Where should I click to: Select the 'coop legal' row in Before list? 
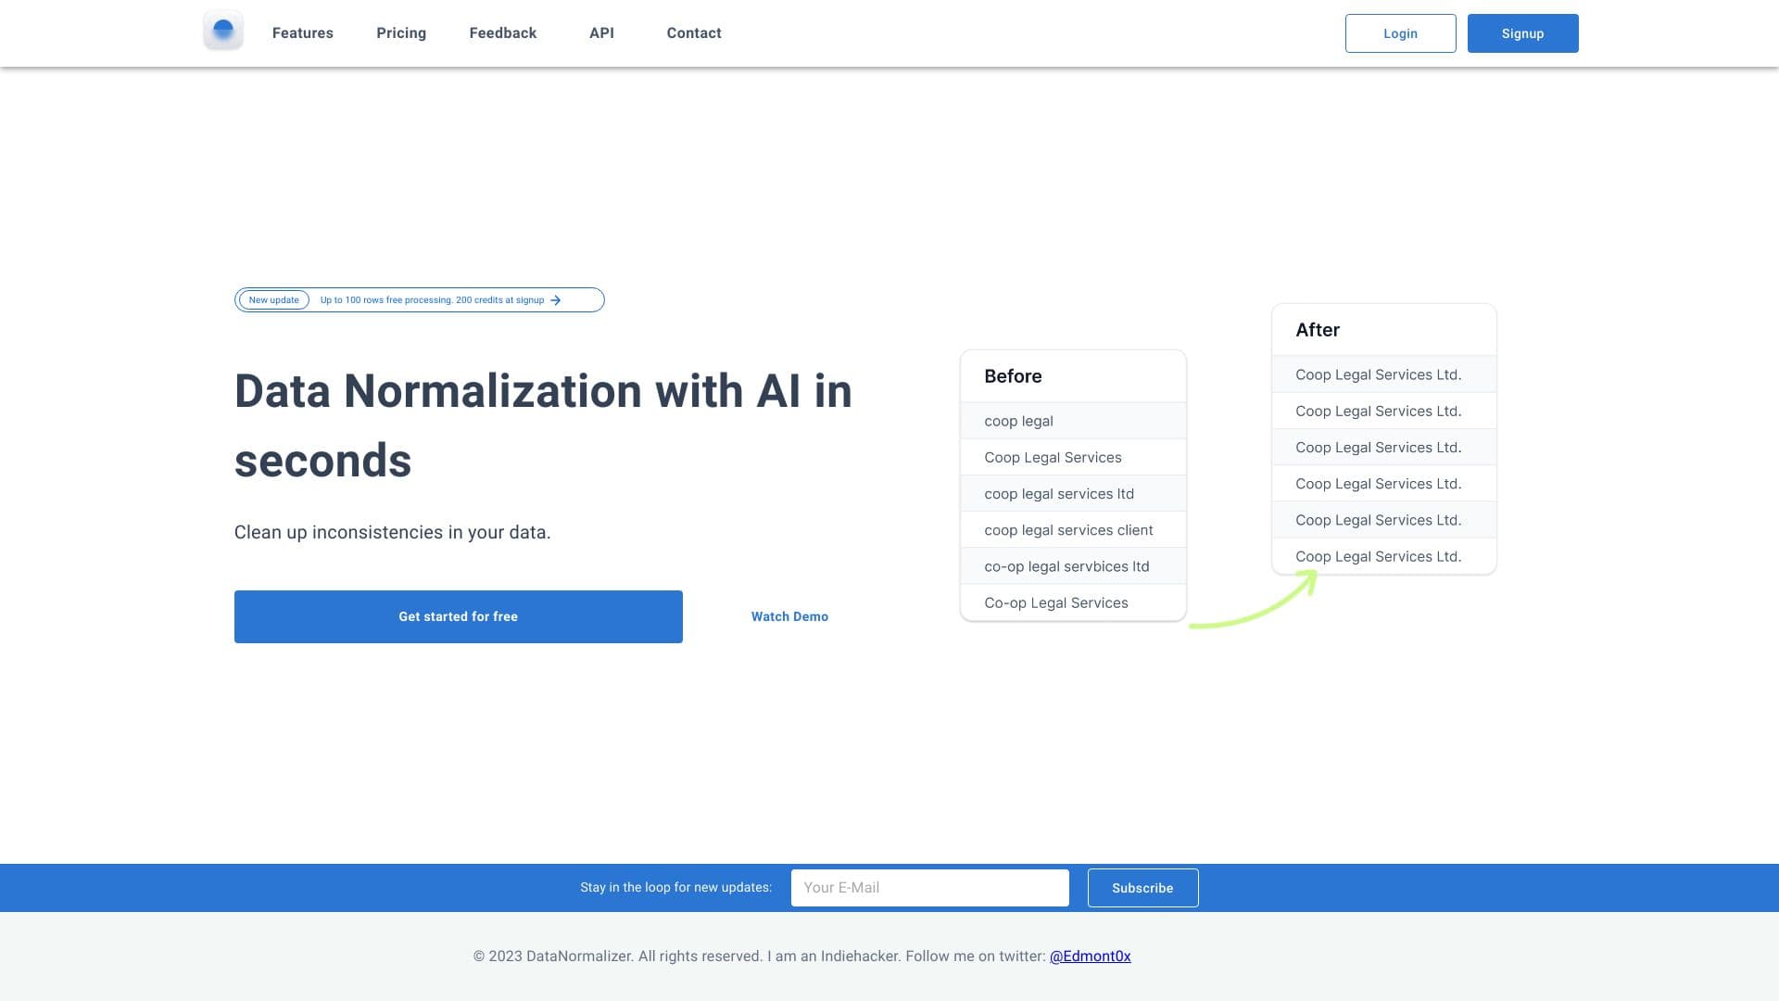pyautogui.click(x=1072, y=421)
